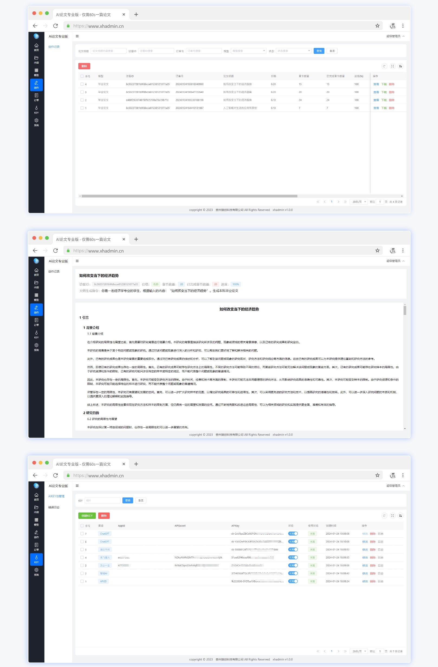Click the highlighted KEY sidebar icon

pos(36,559)
